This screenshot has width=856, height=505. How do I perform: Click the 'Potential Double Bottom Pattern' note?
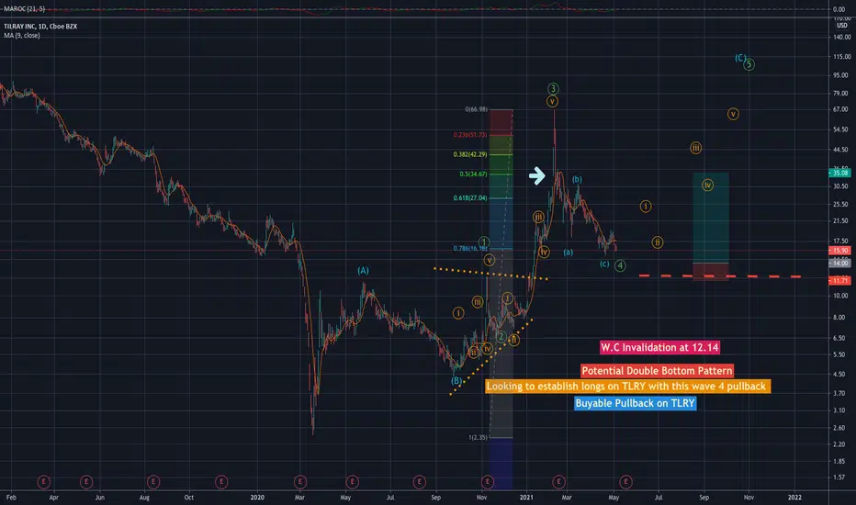657,371
